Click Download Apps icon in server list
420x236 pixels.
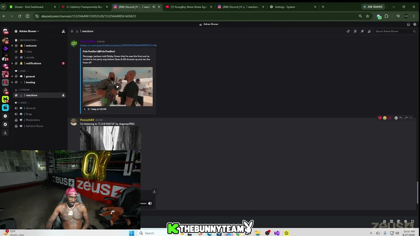pos(5,133)
